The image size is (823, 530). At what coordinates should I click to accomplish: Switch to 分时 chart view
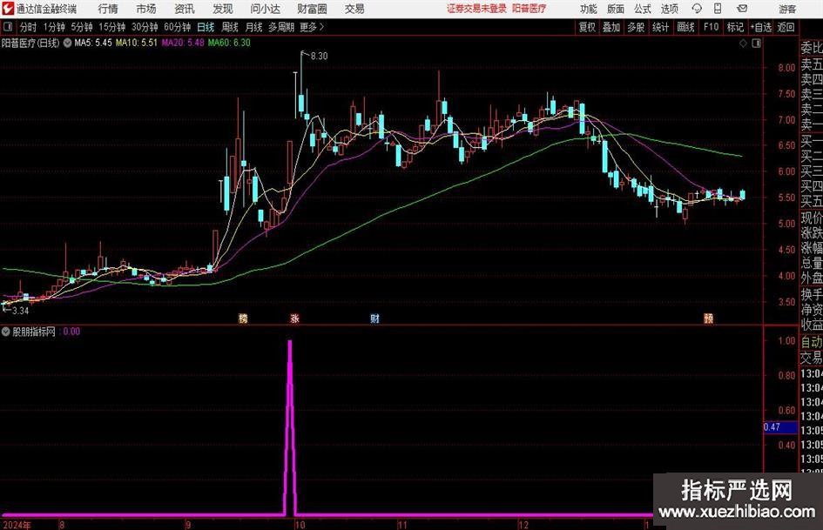click(x=29, y=27)
